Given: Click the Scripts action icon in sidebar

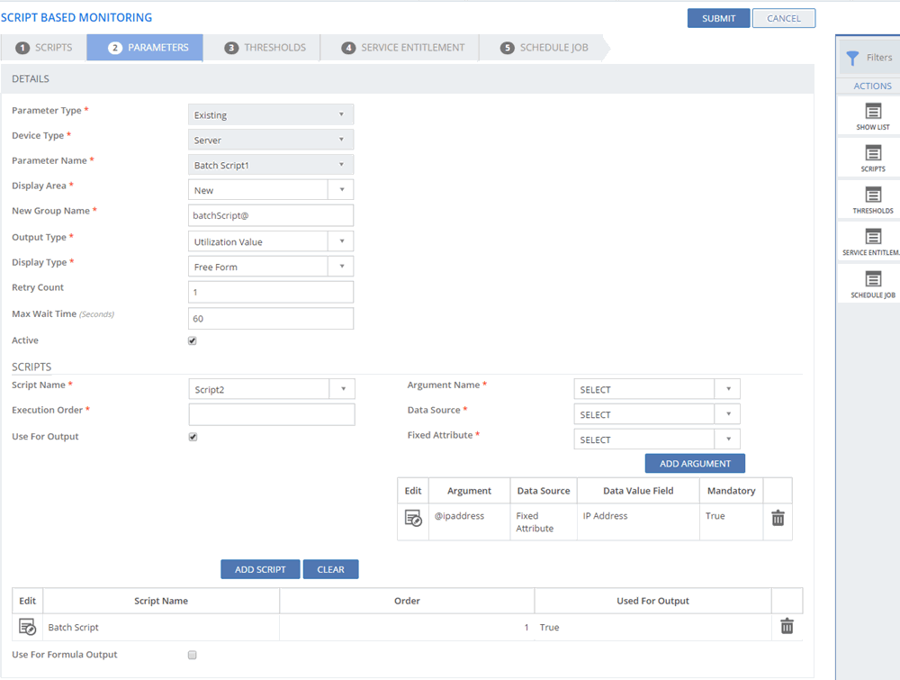Looking at the screenshot, I should pyautogui.click(x=873, y=153).
